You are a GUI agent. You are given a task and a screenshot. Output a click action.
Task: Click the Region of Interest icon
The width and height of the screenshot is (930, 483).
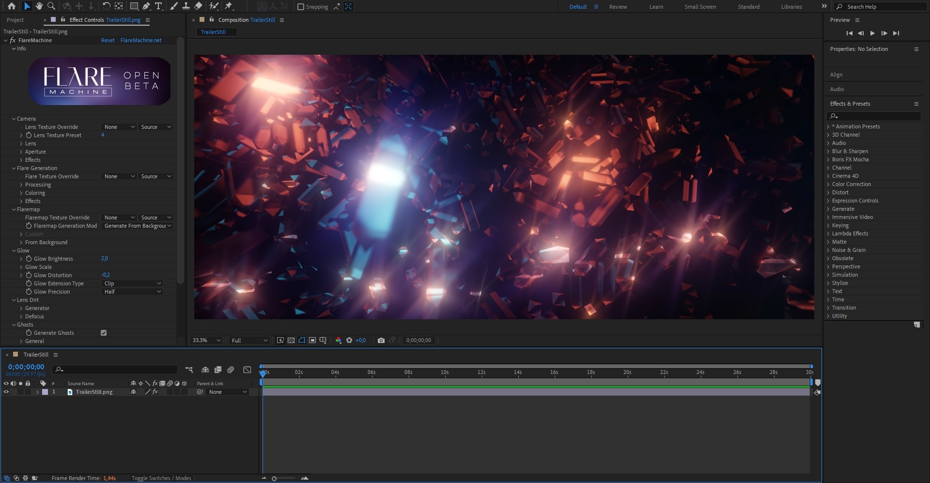click(312, 341)
